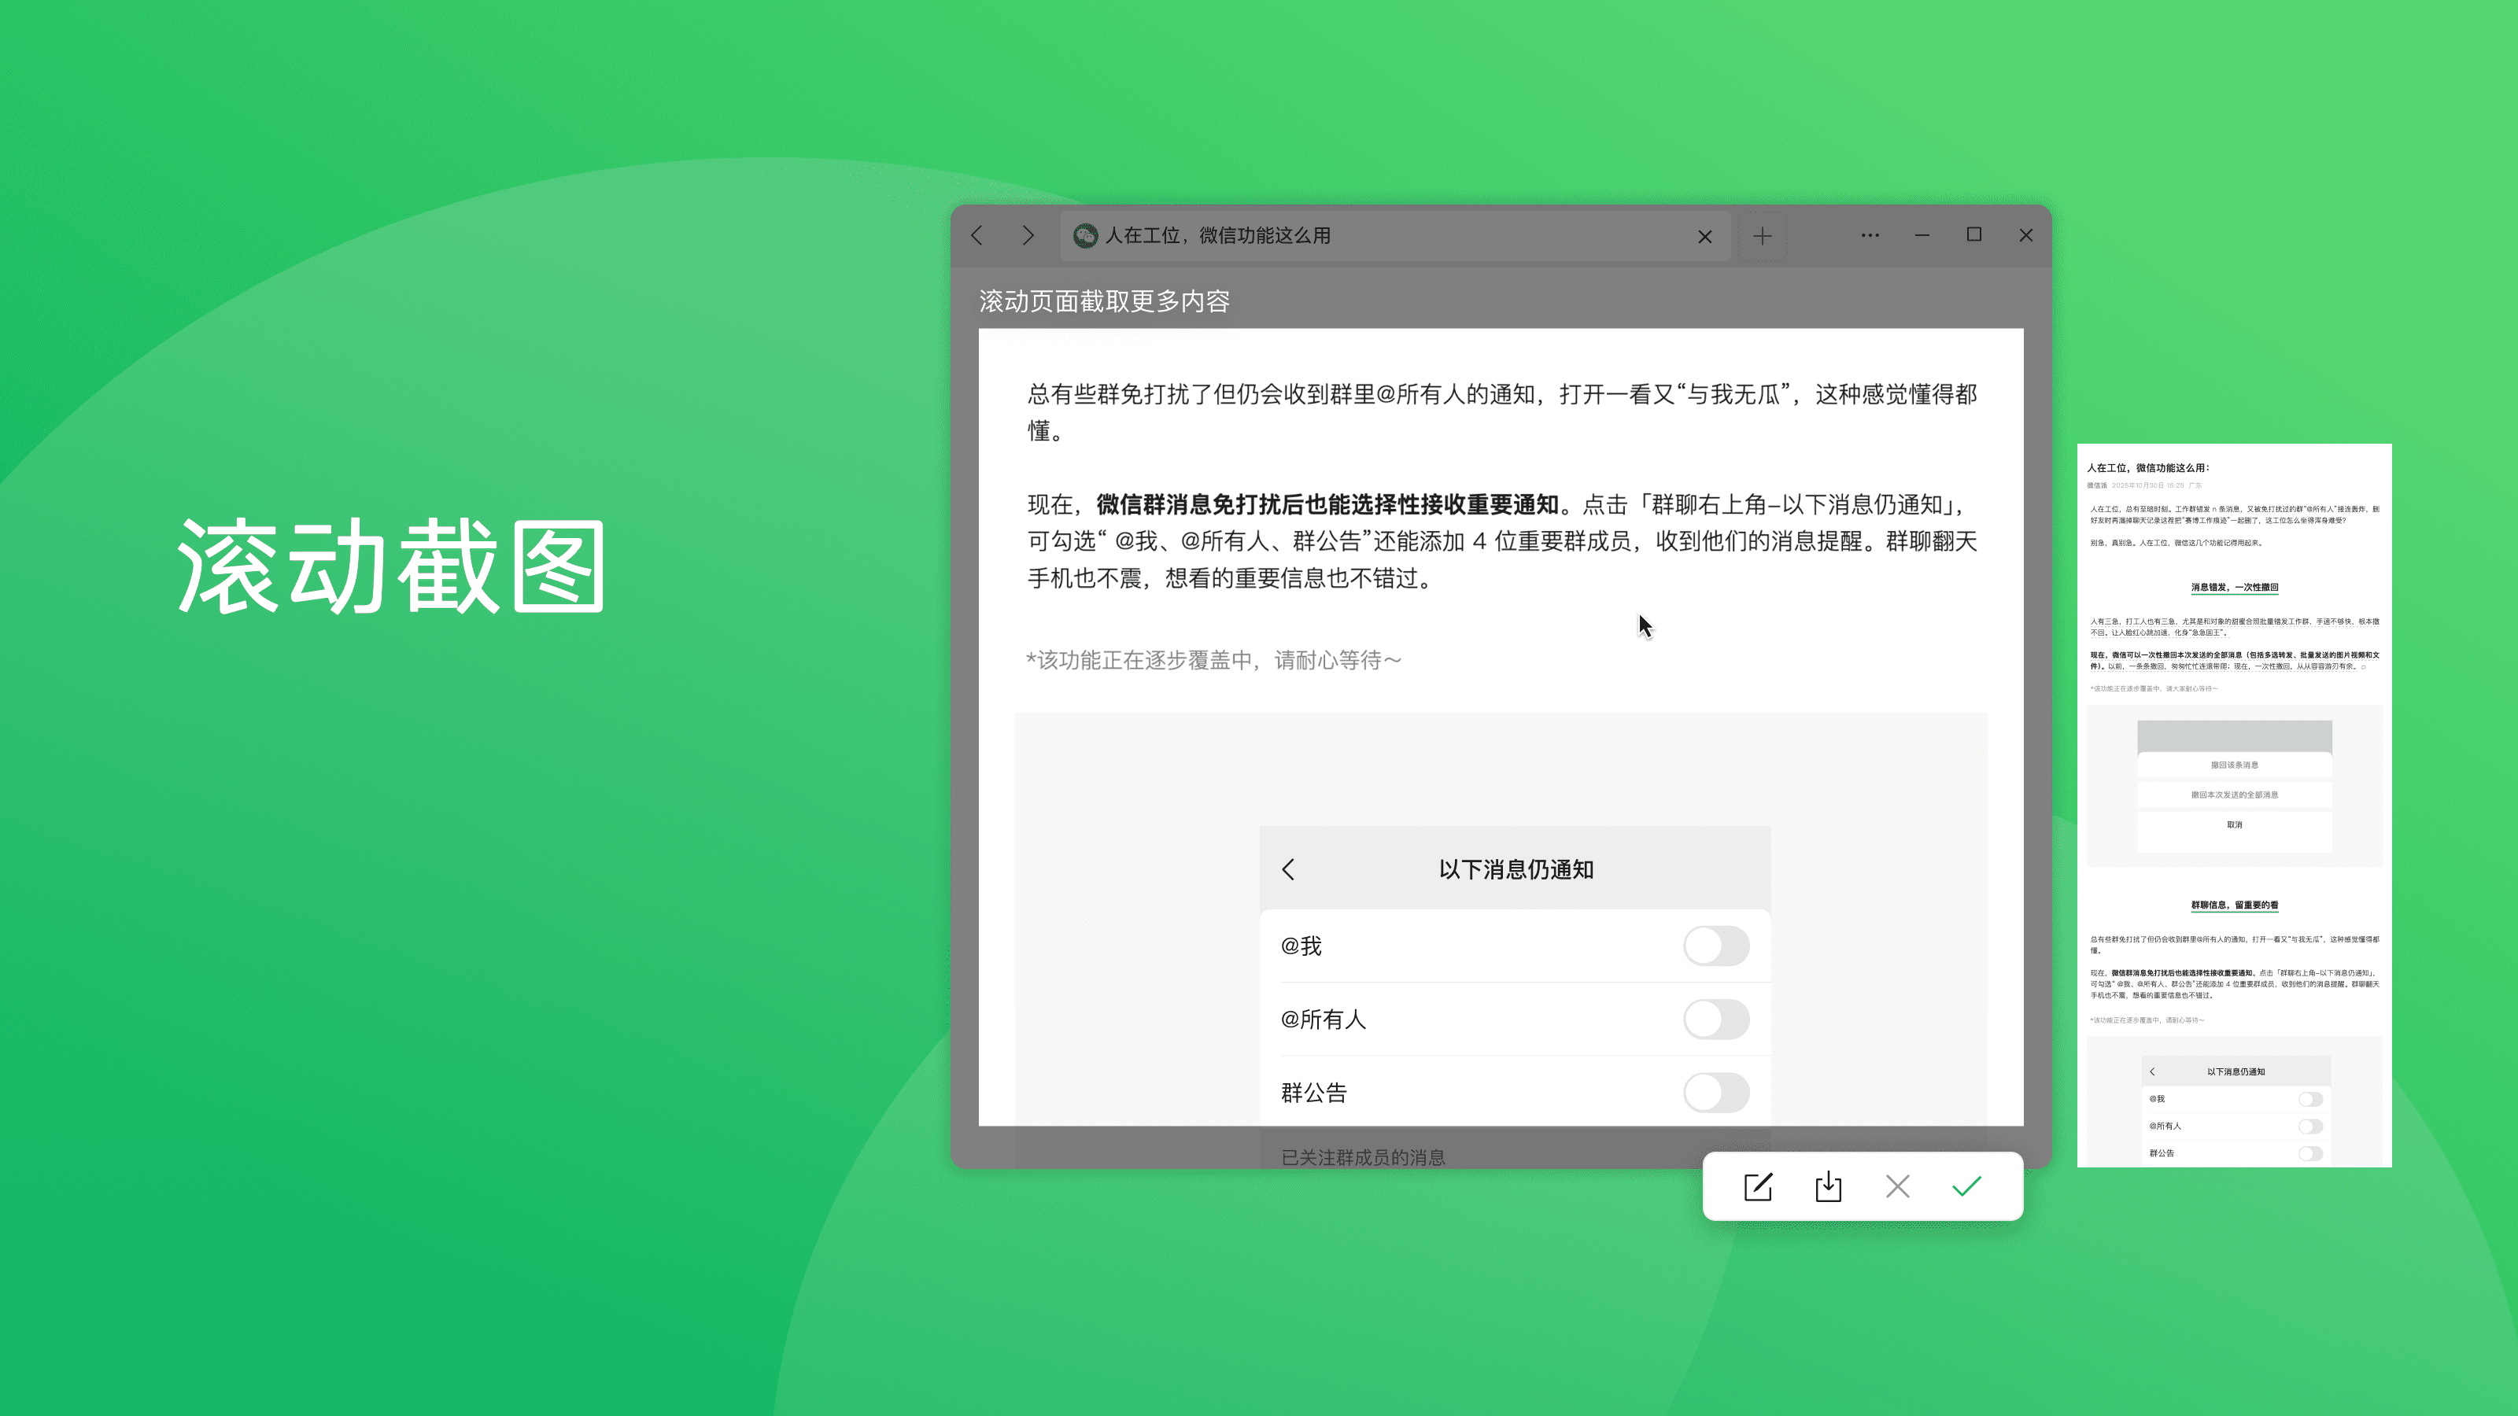Collapse the page with the back chevron arrow
Viewport: 2518px width, 1416px height.
click(x=1288, y=868)
